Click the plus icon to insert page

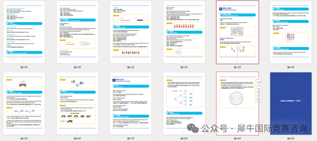(x=259, y=99)
